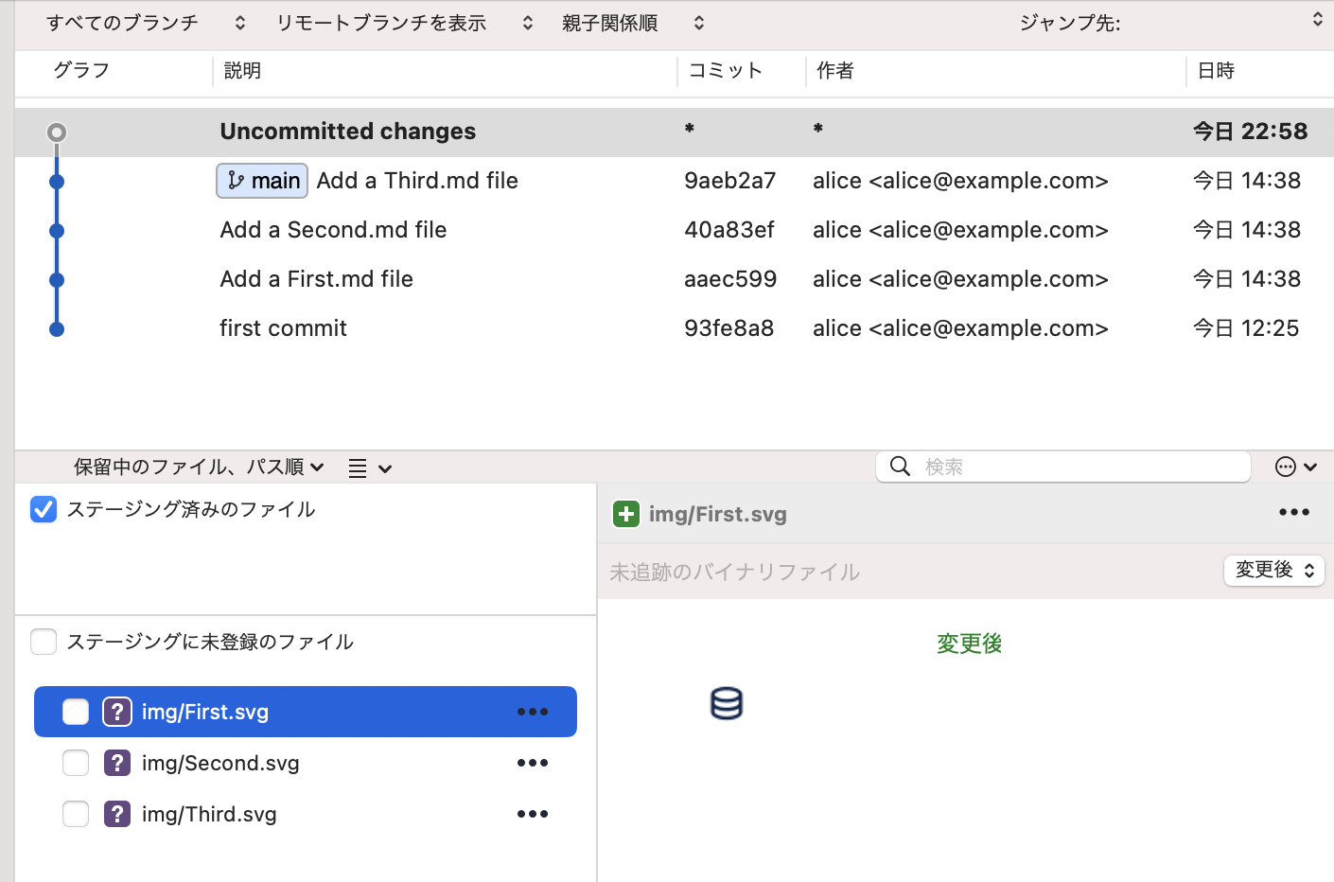The height and width of the screenshot is (882, 1334).
Task: Stage img/First.svg with its checkbox
Action: [x=76, y=712]
